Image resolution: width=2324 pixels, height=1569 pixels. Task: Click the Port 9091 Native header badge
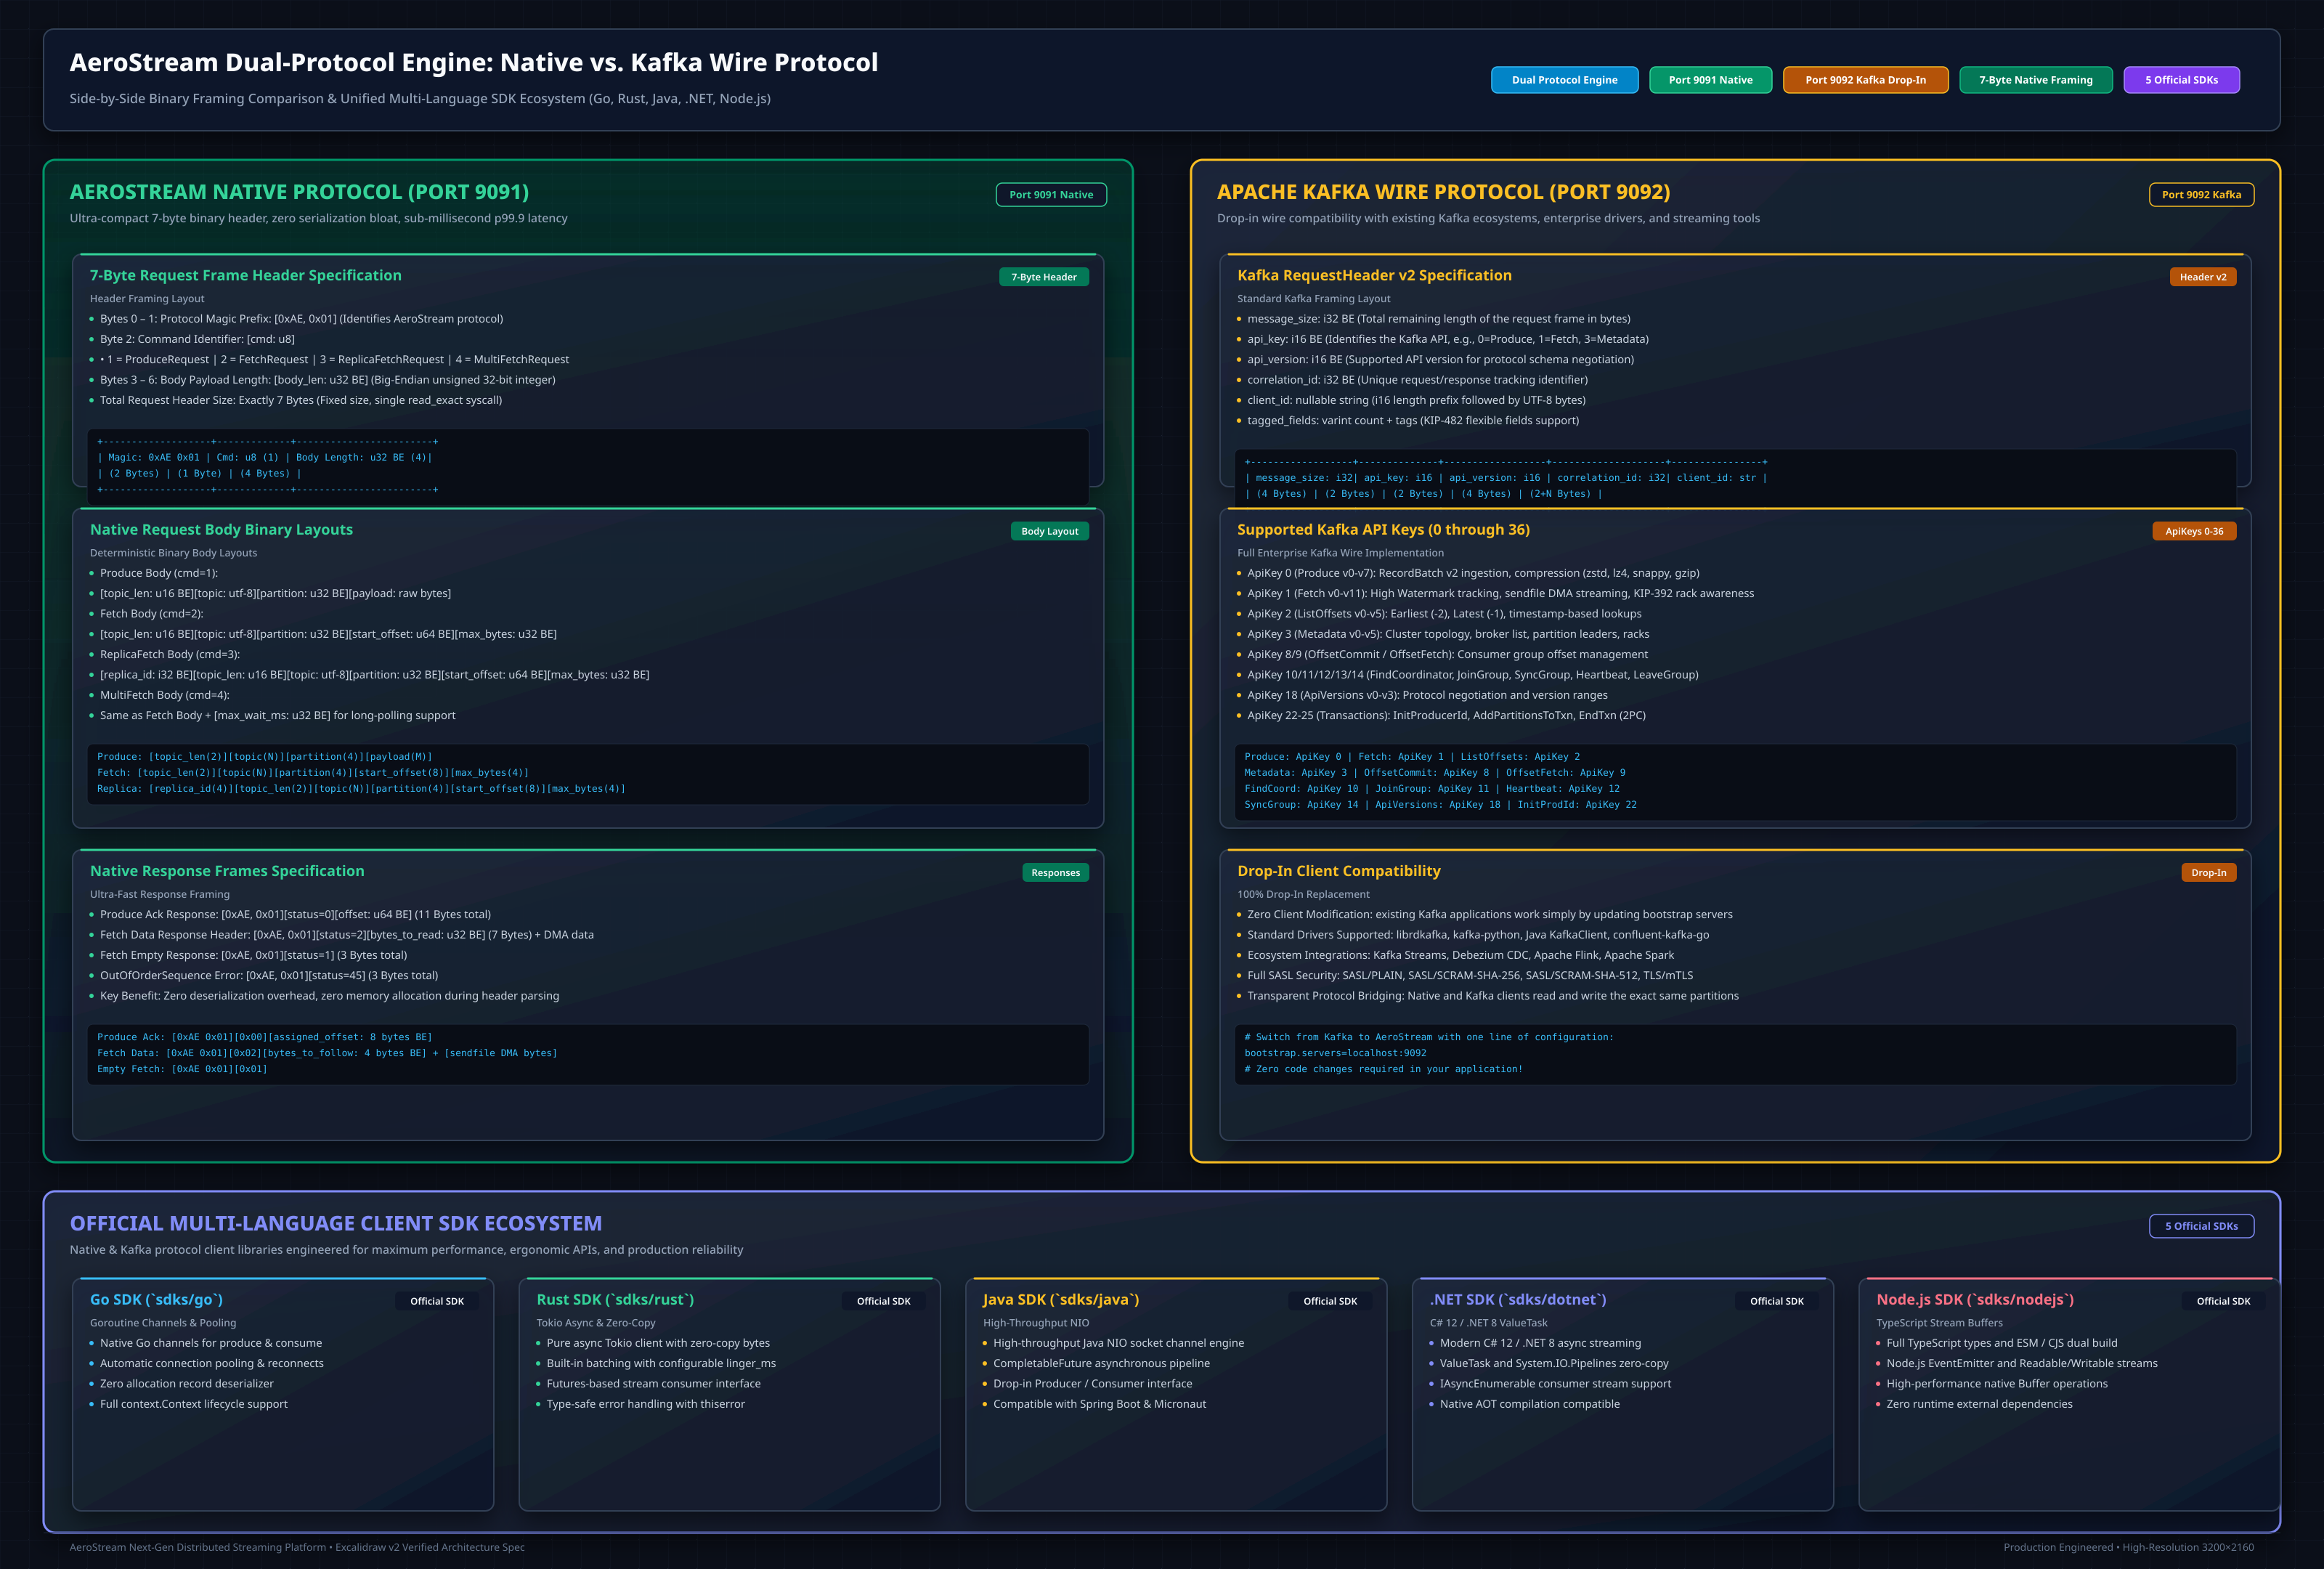1710,80
